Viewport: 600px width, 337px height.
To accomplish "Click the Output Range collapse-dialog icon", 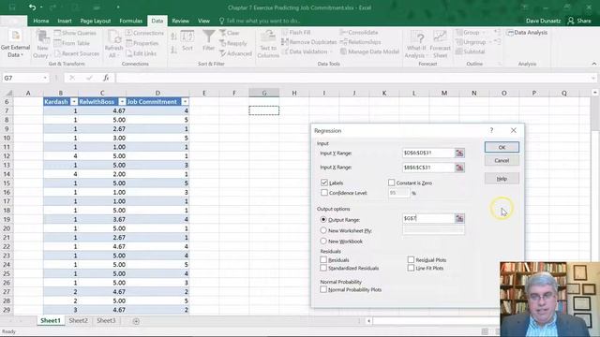I will coord(459,218).
